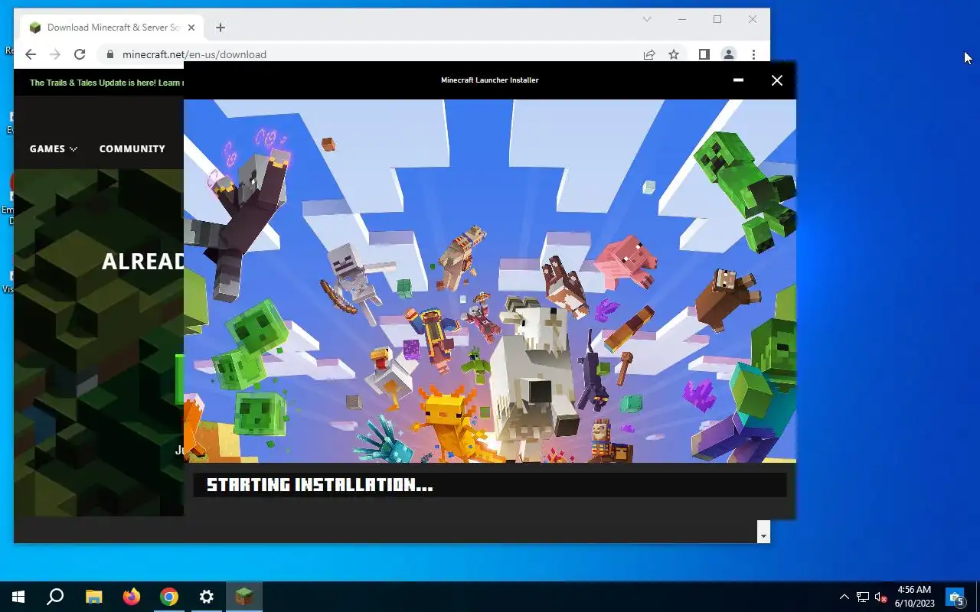980x612 pixels.
Task: Open the network status tray icon
Action: 863,597
